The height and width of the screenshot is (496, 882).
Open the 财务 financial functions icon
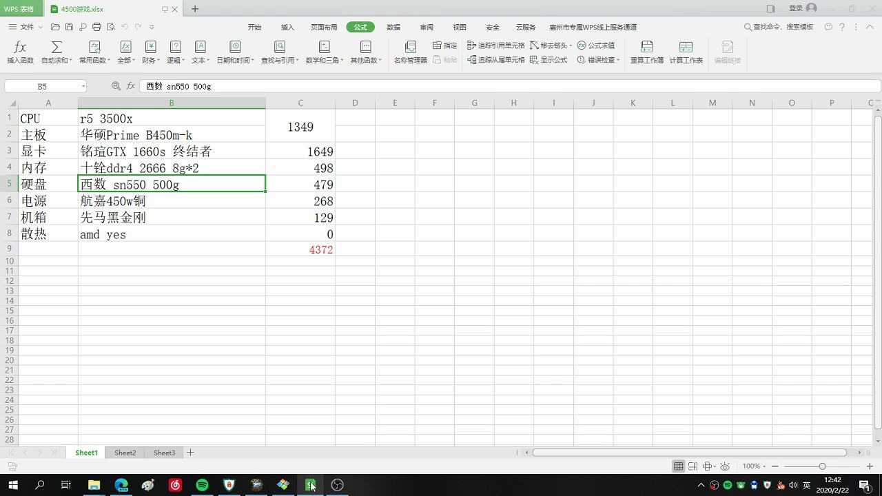pyautogui.click(x=150, y=47)
